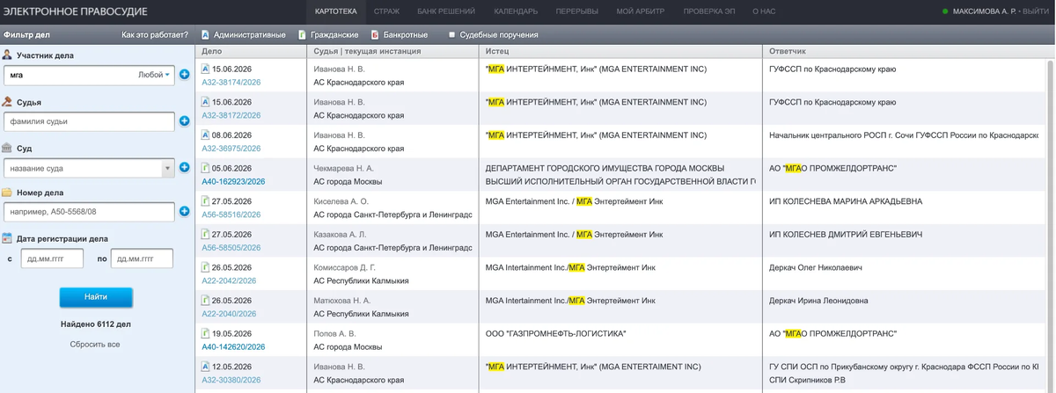This screenshot has width=1056, height=393.
Task: Open the Банк решений tab
Action: (x=446, y=11)
